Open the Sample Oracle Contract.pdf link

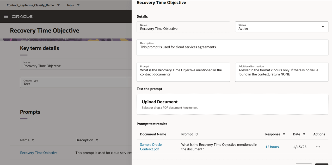(151, 147)
